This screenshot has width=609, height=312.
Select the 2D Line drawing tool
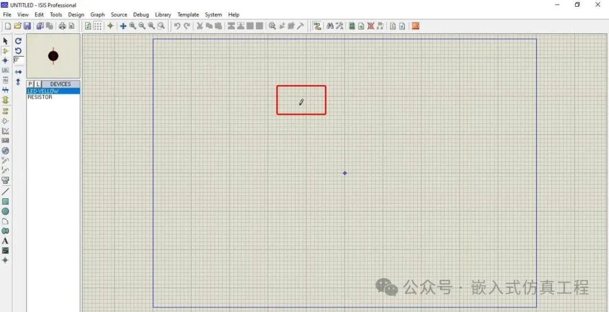click(x=6, y=191)
